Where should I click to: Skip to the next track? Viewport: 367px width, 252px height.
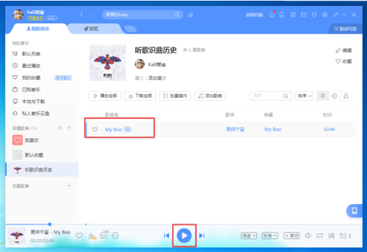[202, 236]
